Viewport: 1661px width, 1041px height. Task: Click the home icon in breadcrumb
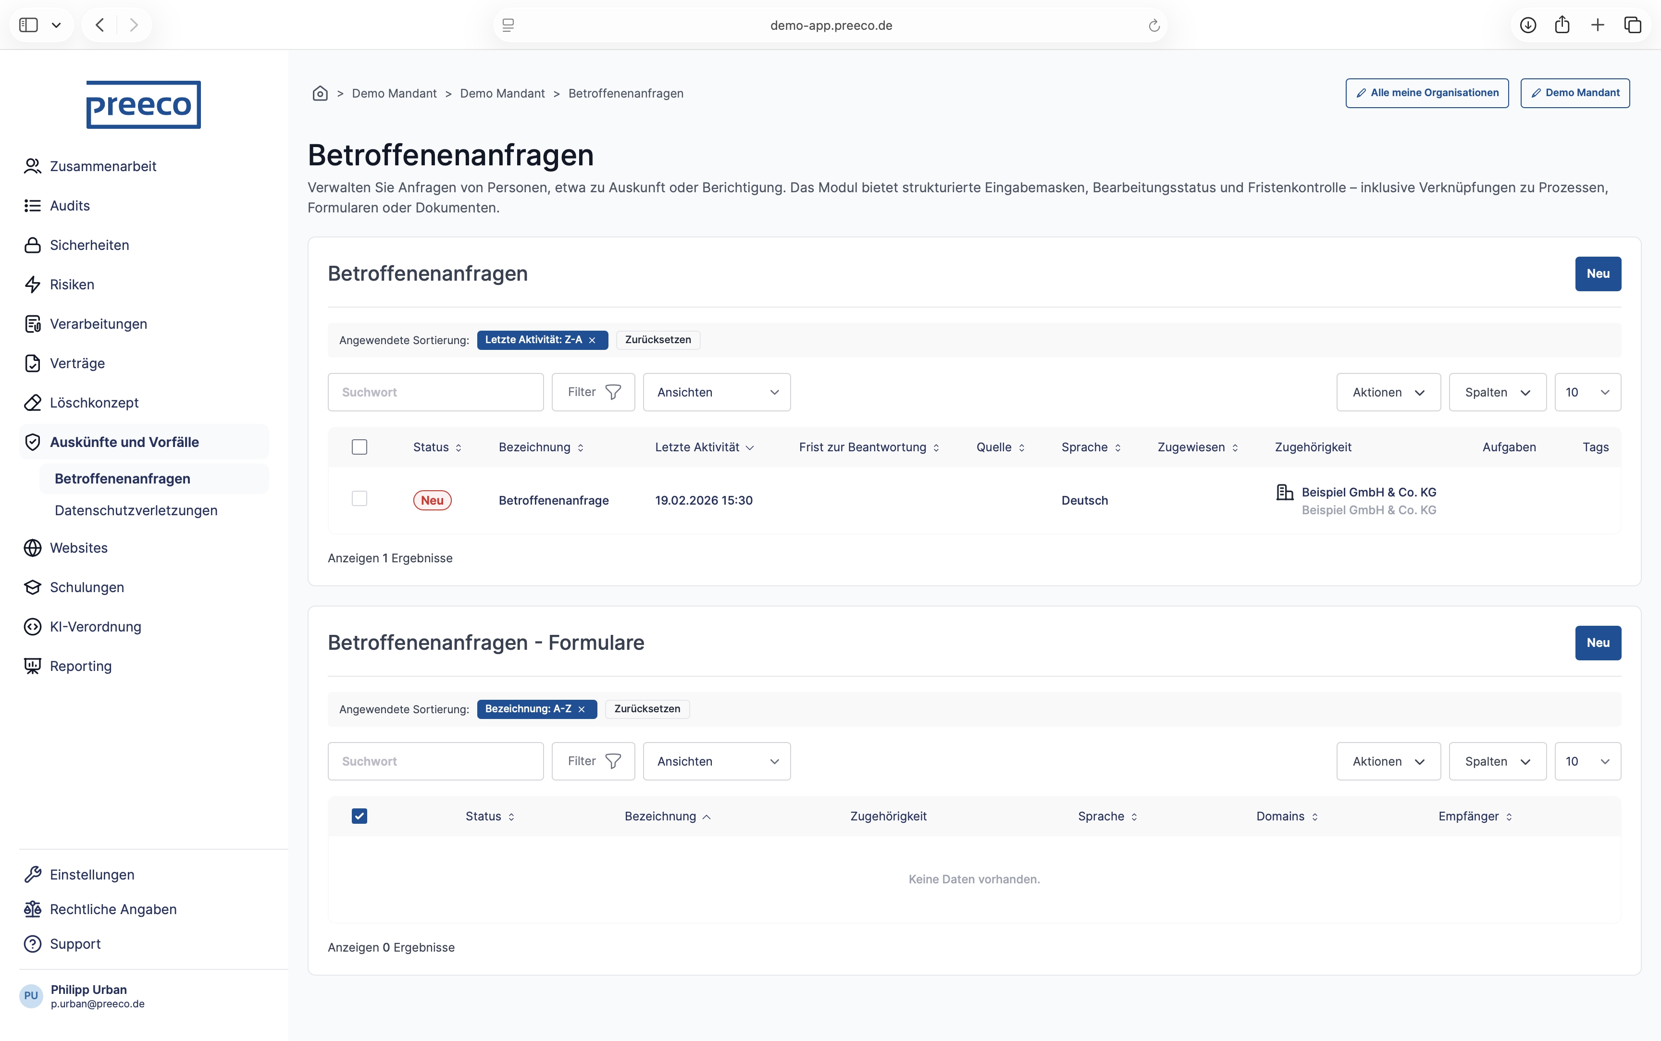pyautogui.click(x=320, y=93)
